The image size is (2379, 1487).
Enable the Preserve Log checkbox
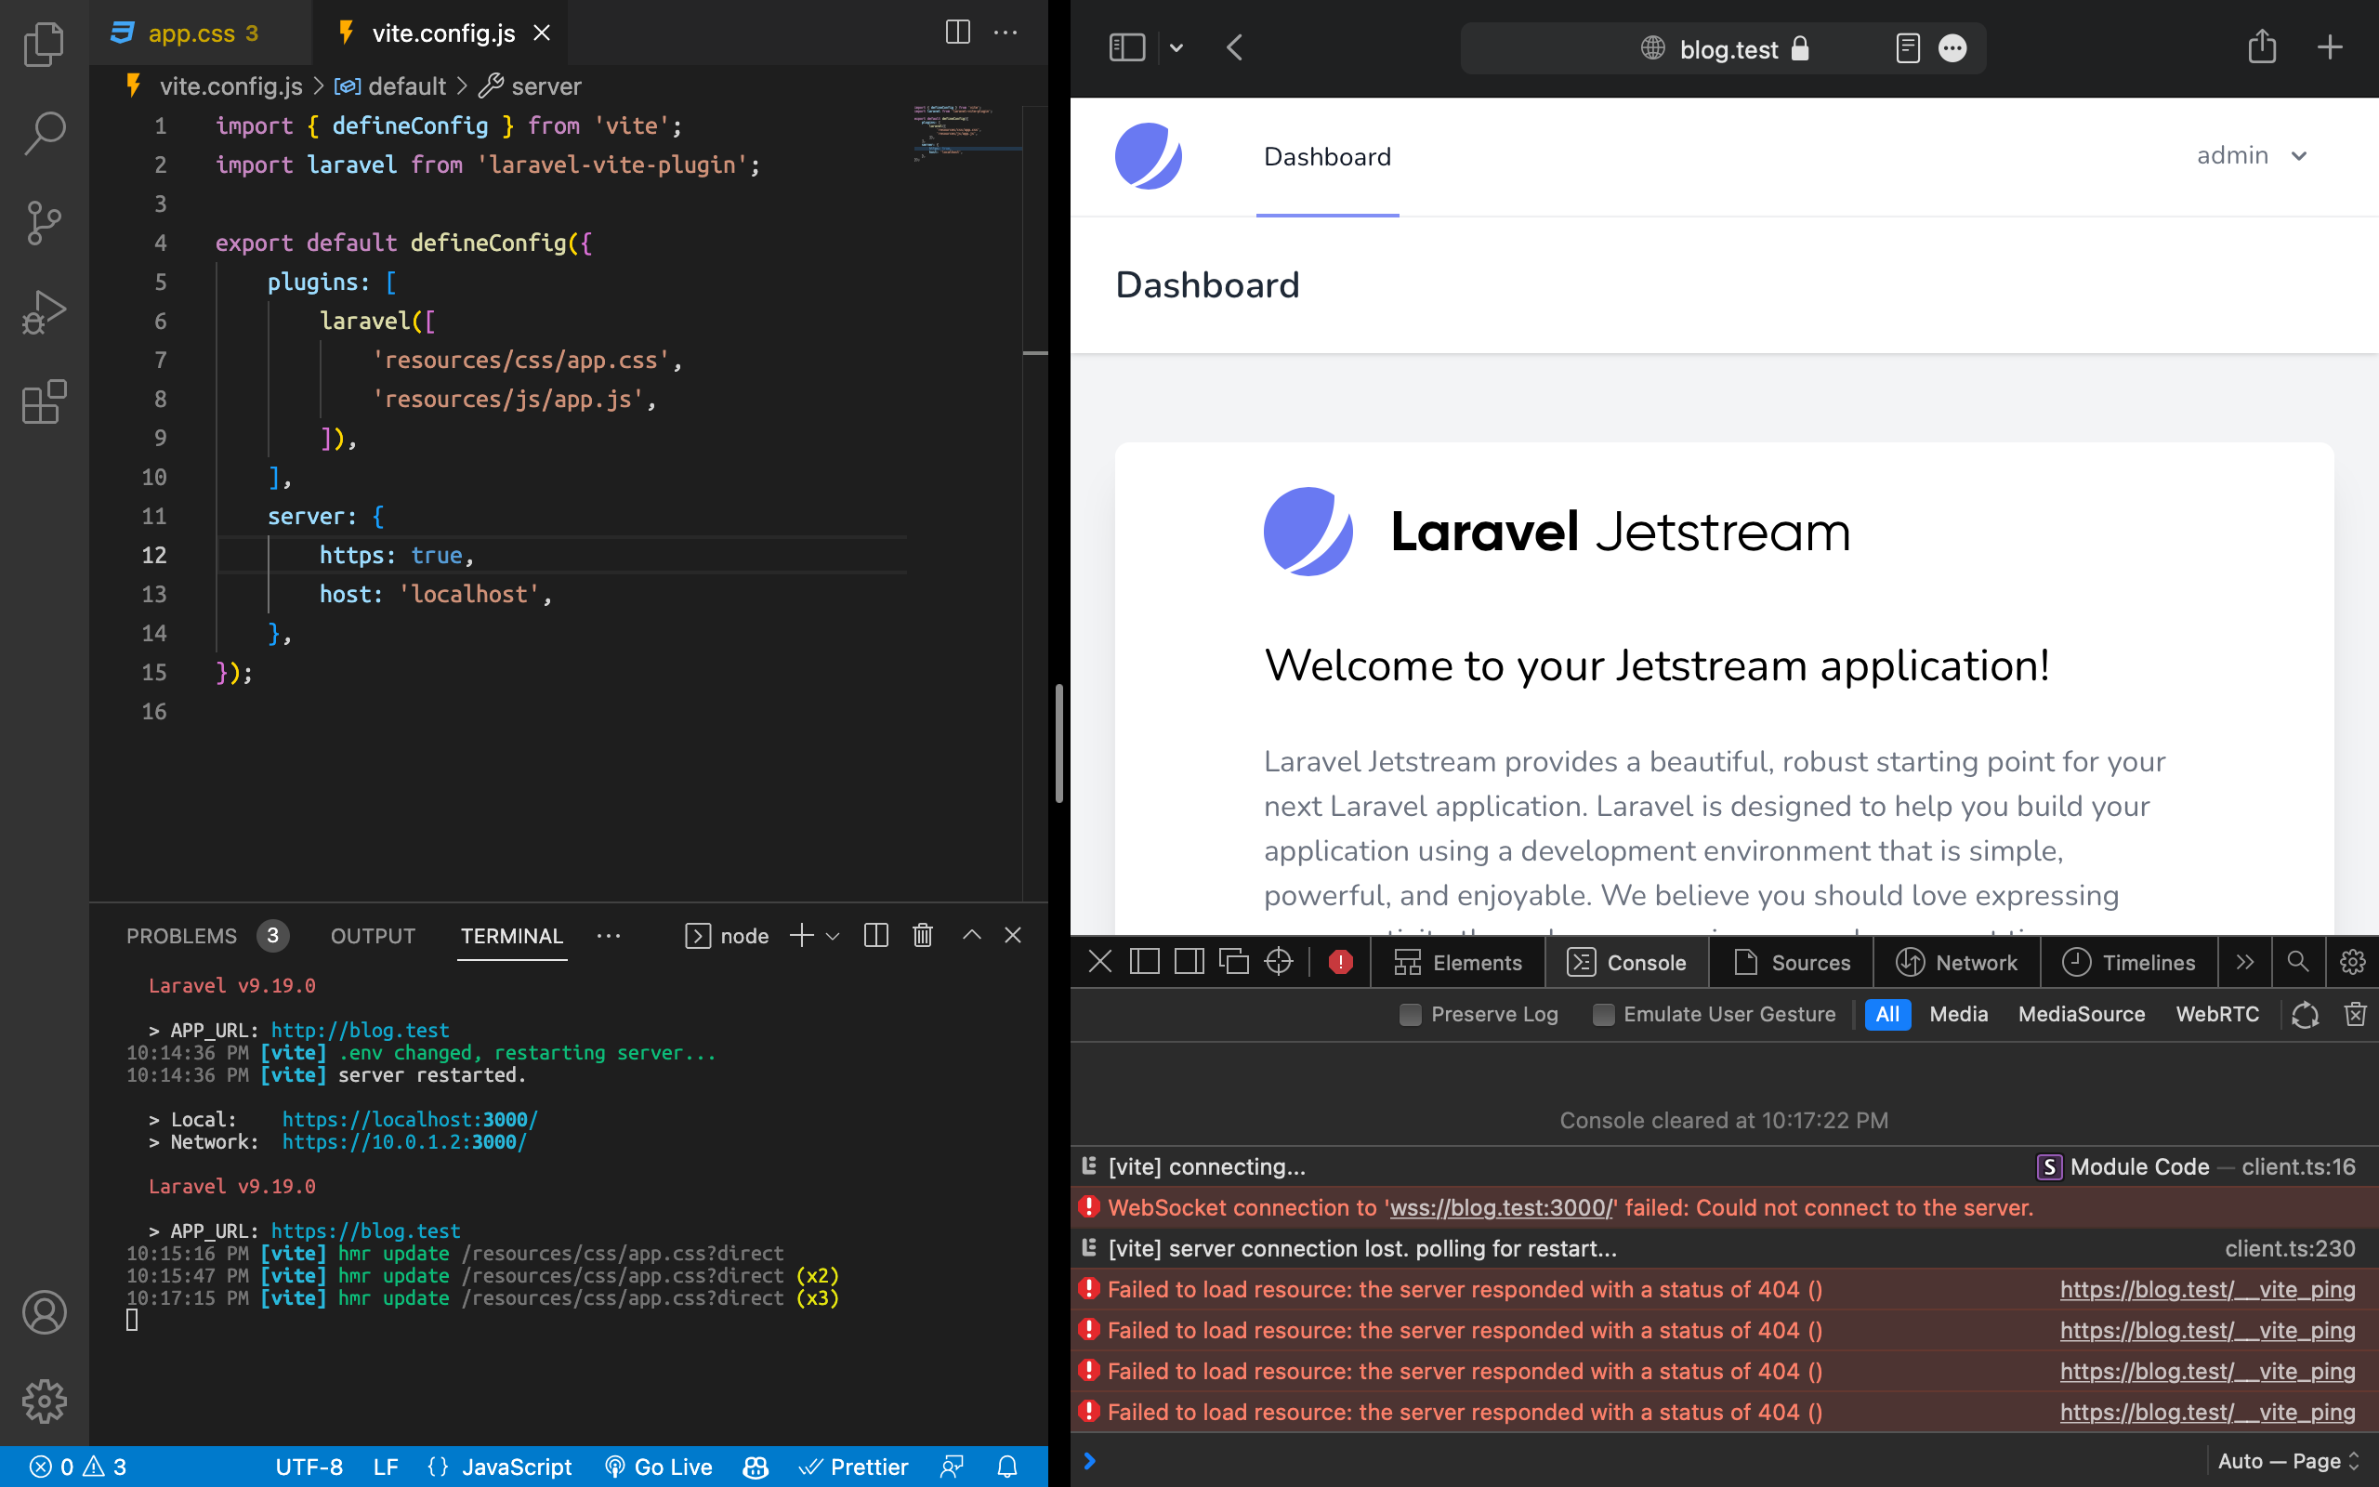[1410, 1014]
